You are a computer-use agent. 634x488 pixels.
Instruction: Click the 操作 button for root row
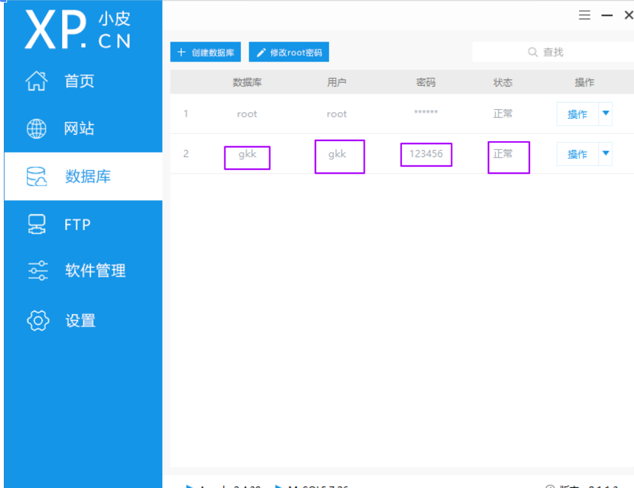[577, 114]
